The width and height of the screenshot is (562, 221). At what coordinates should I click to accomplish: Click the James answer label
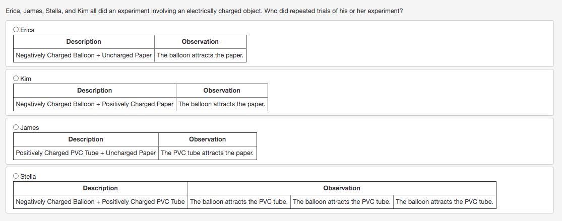click(x=29, y=128)
